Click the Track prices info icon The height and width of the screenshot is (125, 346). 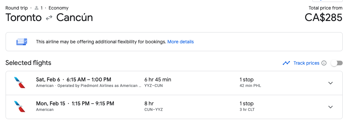coord(324,63)
